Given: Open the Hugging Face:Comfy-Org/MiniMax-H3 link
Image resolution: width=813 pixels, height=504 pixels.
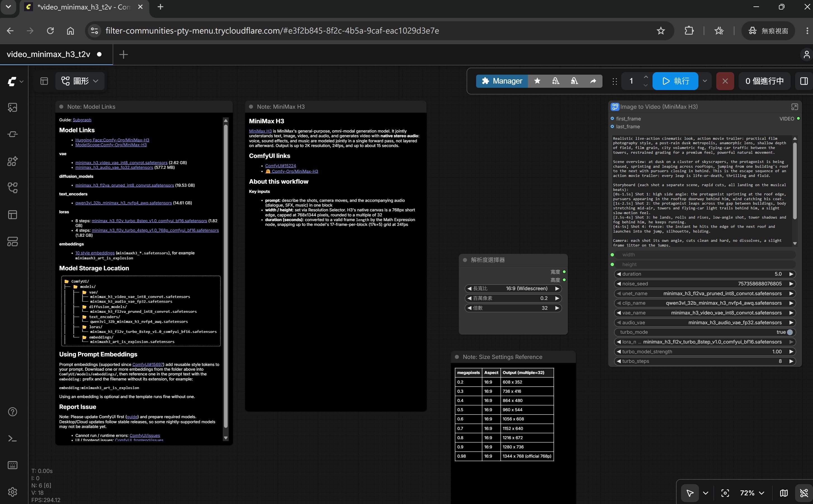Looking at the screenshot, I should (112, 140).
